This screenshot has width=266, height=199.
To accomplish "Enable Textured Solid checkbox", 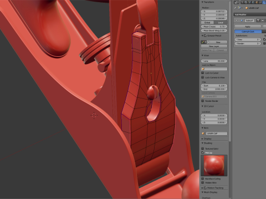I will point(203,149).
